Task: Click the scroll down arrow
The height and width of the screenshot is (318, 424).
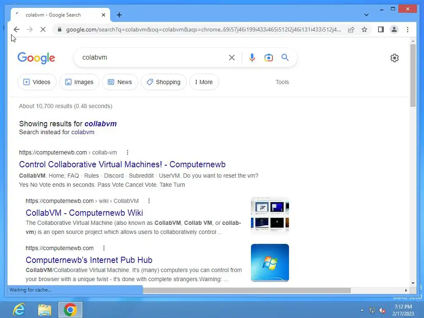Action: pos(413,283)
